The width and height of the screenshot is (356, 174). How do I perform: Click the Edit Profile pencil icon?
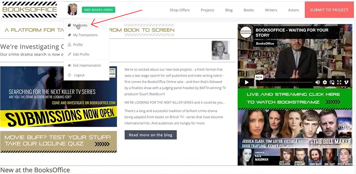click(x=70, y=54)
